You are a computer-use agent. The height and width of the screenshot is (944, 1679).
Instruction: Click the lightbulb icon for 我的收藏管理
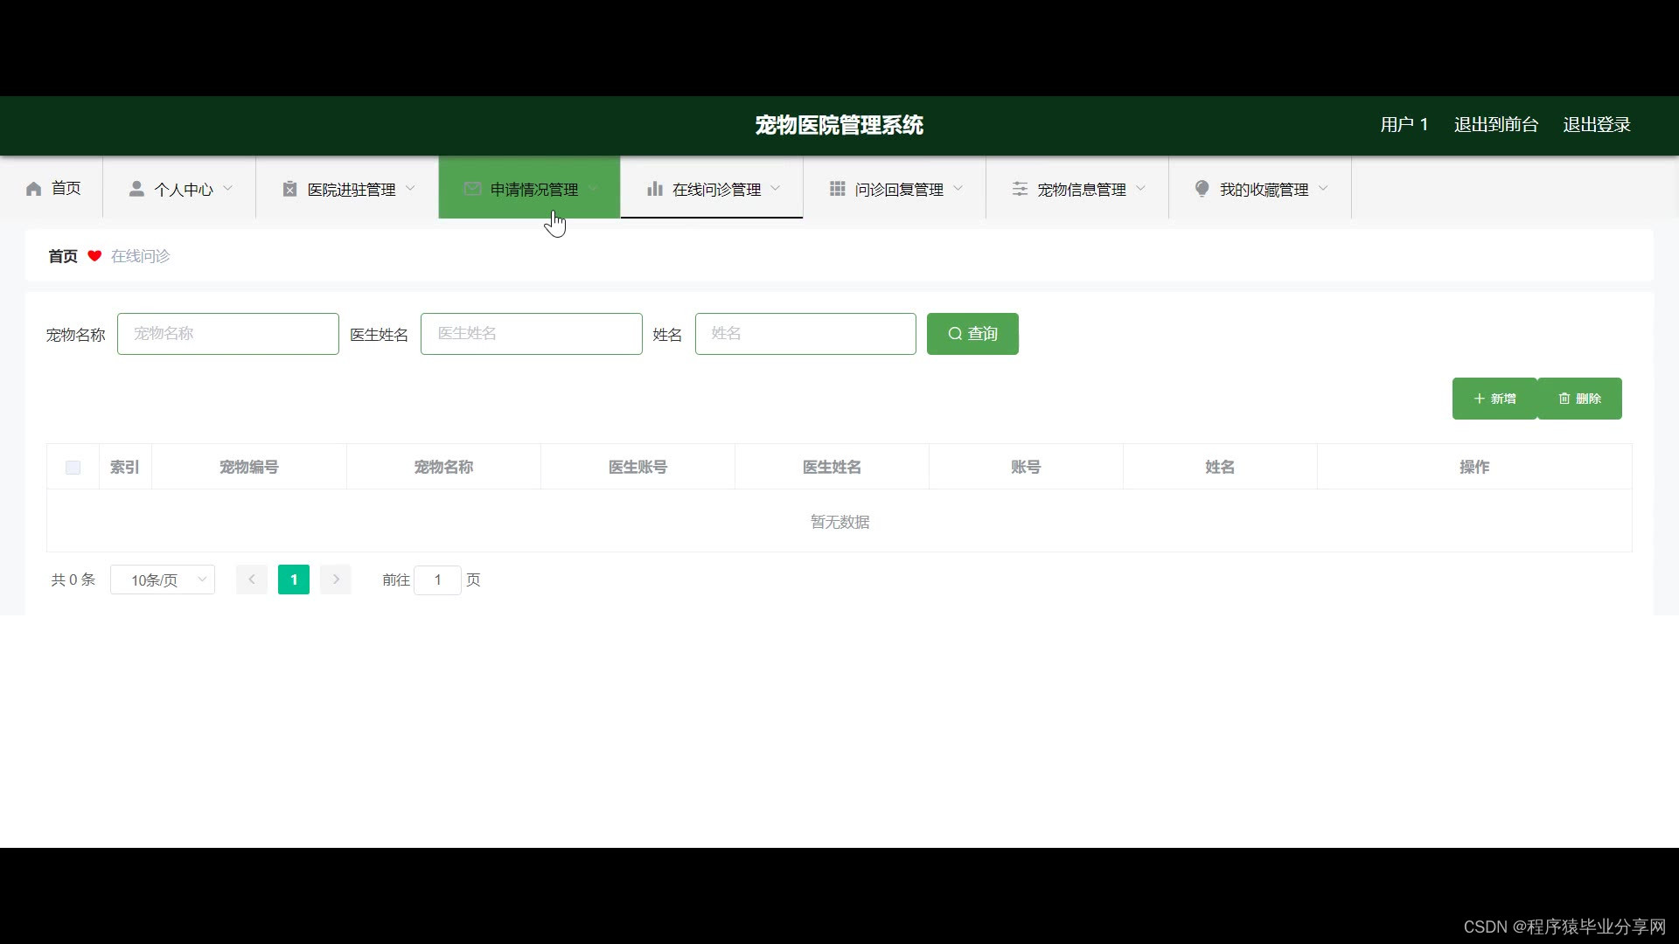pos(1202,189)
